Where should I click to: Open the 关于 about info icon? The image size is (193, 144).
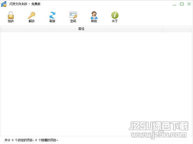tap(115, 15)
